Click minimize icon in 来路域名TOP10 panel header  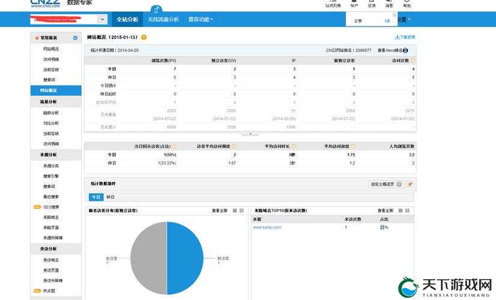point(408,211)
